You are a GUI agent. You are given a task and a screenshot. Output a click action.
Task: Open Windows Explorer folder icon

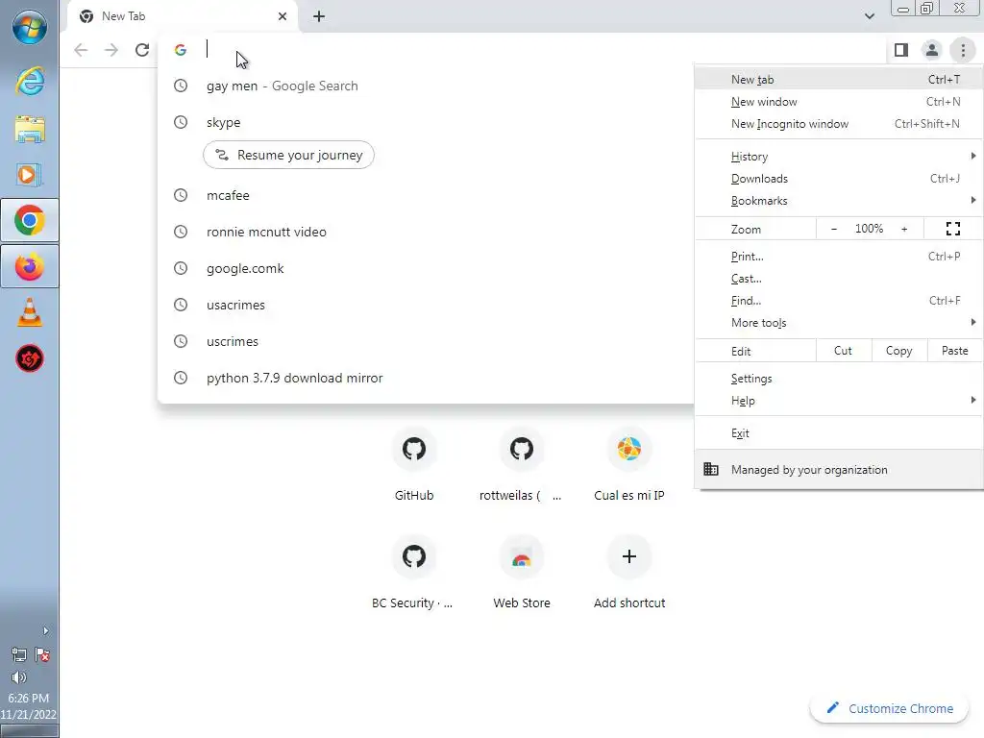coord(30,129)
